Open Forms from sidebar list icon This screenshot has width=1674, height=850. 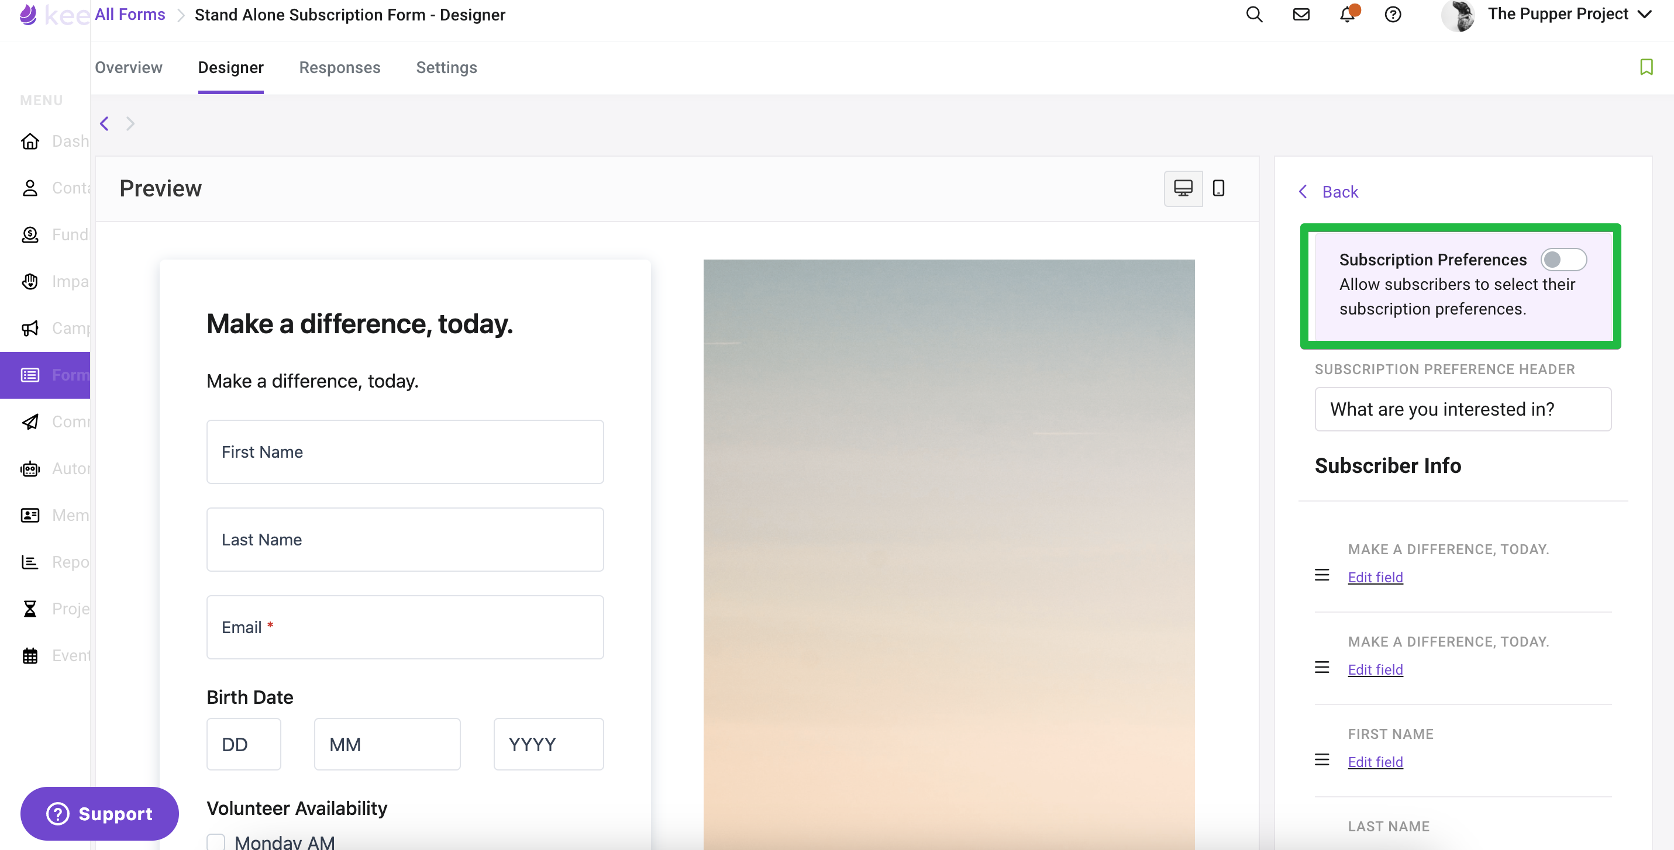(30, 375)
